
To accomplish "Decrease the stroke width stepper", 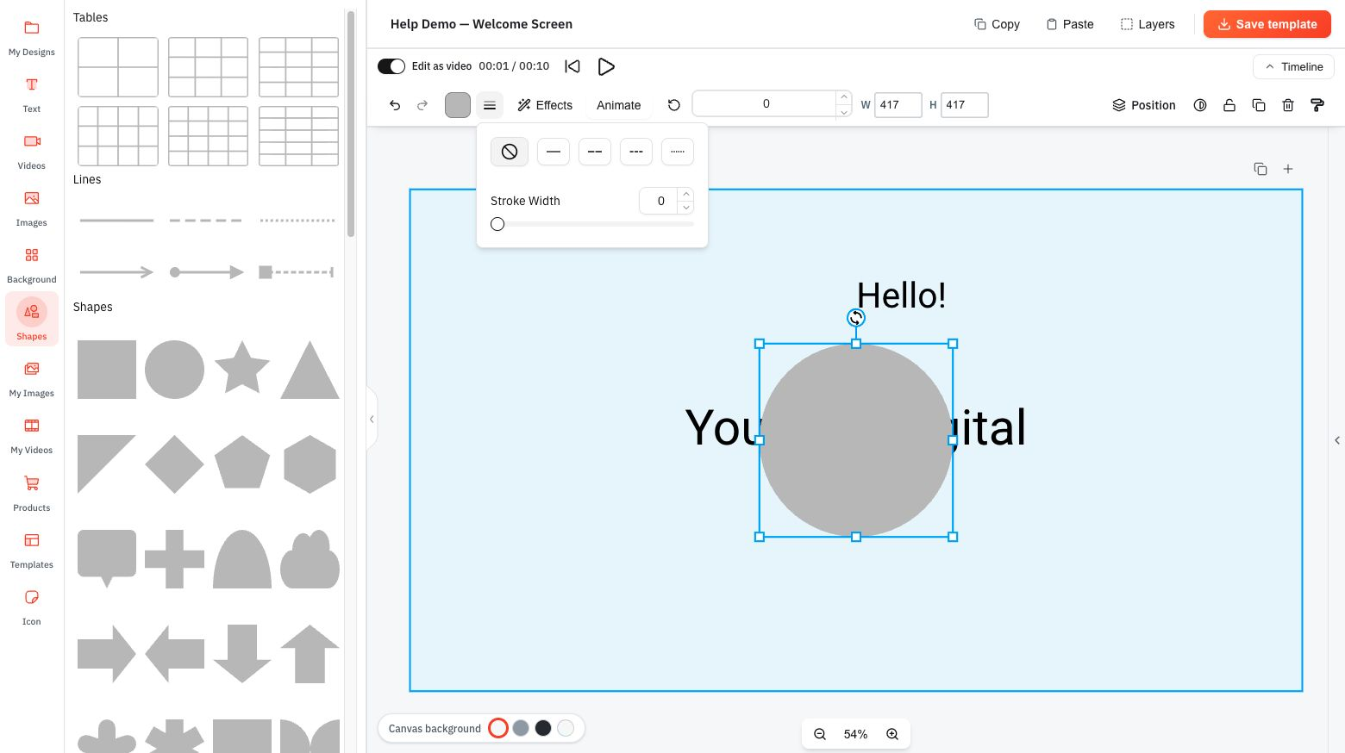I will (686, 208).
